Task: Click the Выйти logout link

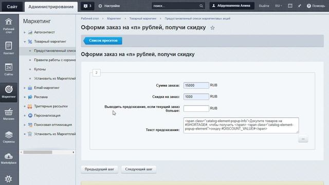Action: [264, 6]
